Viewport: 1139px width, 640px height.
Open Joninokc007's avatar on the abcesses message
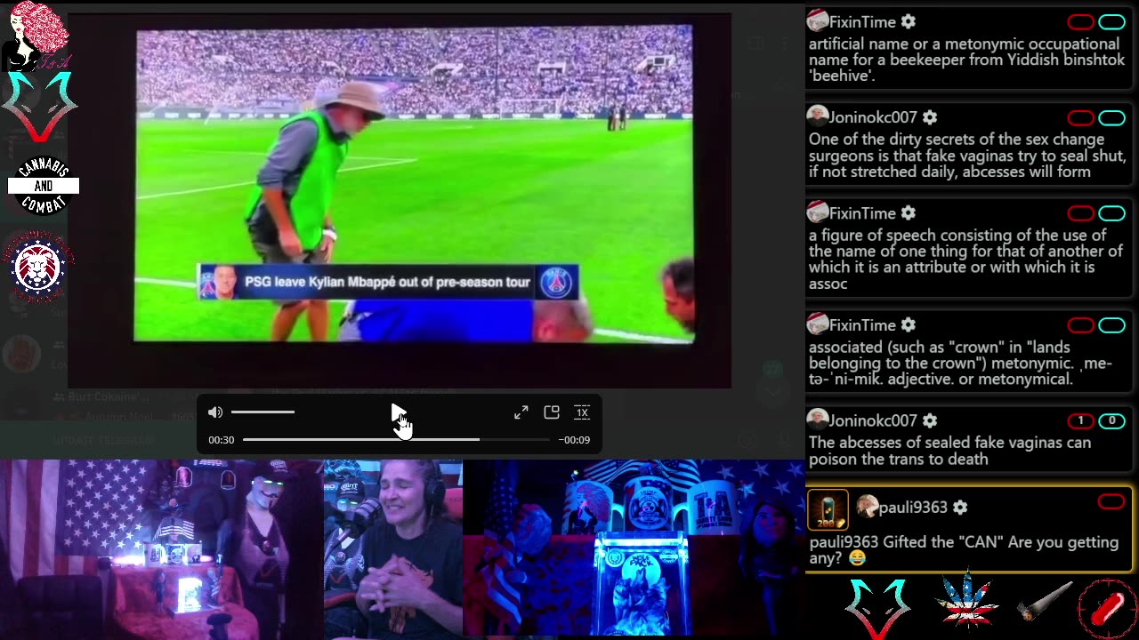818,419
